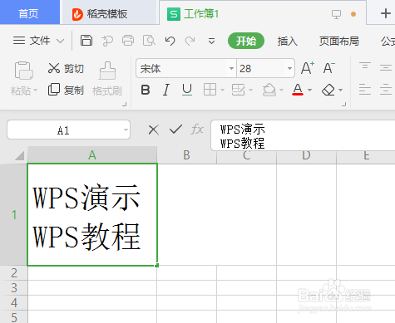Click the cell borders icon
Viewport: 395px width, 323px height.
pyautogui.click(x=210, y=90)
